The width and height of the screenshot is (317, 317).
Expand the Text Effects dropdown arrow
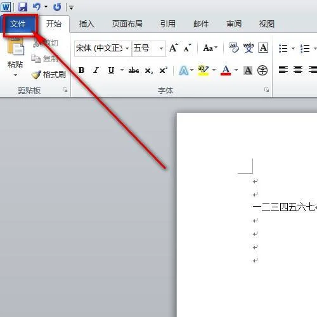[191, 70]
